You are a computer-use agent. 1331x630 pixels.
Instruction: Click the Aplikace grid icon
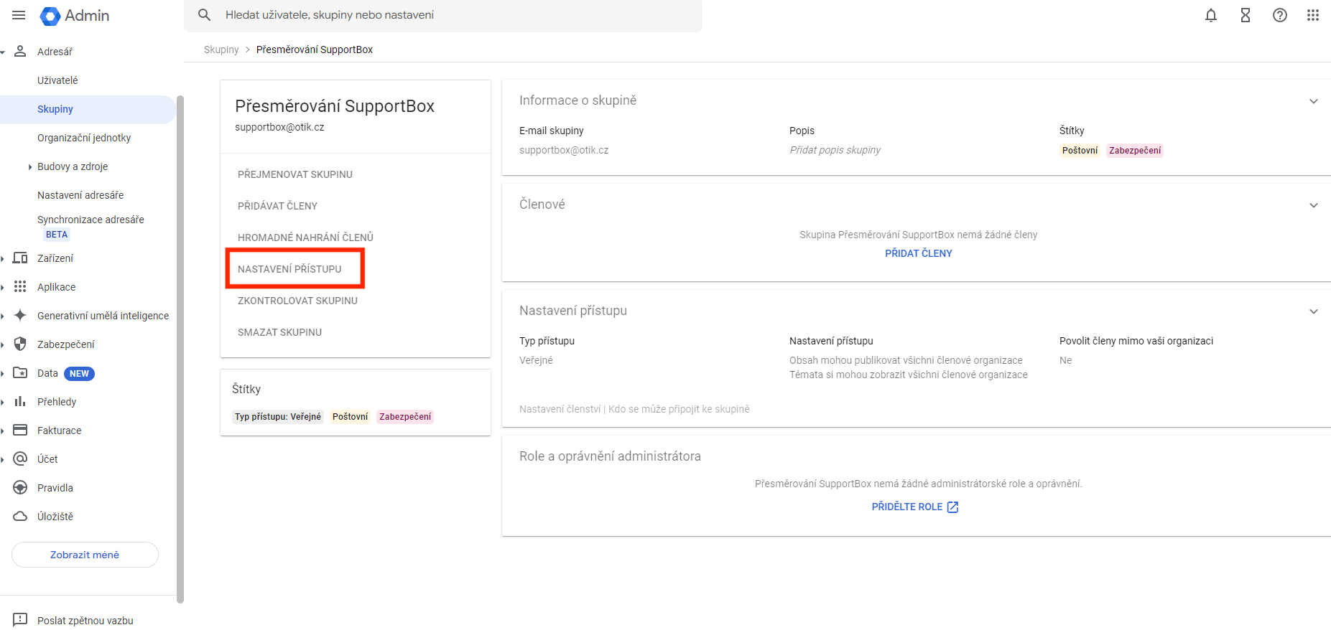(x=20, y=287)
